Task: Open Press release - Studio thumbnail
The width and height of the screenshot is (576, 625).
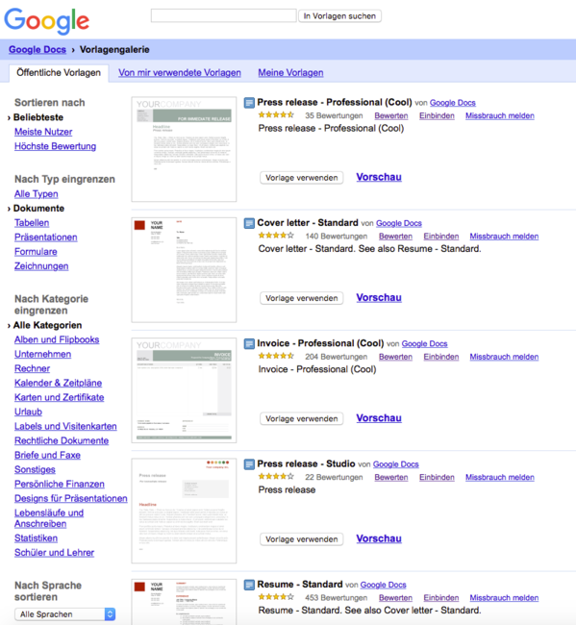Action: click(184, 511)
